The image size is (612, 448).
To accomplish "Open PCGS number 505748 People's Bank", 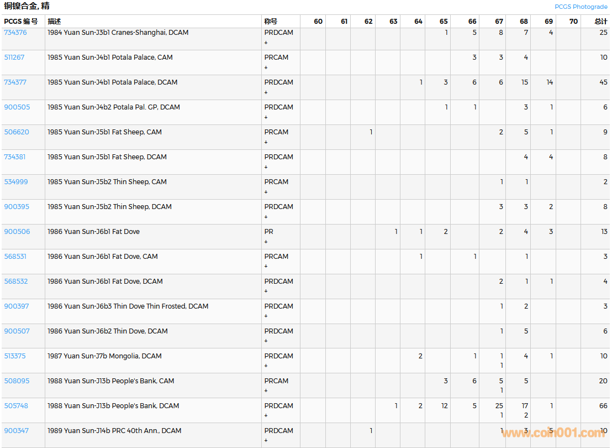I will tap(16, 406).
